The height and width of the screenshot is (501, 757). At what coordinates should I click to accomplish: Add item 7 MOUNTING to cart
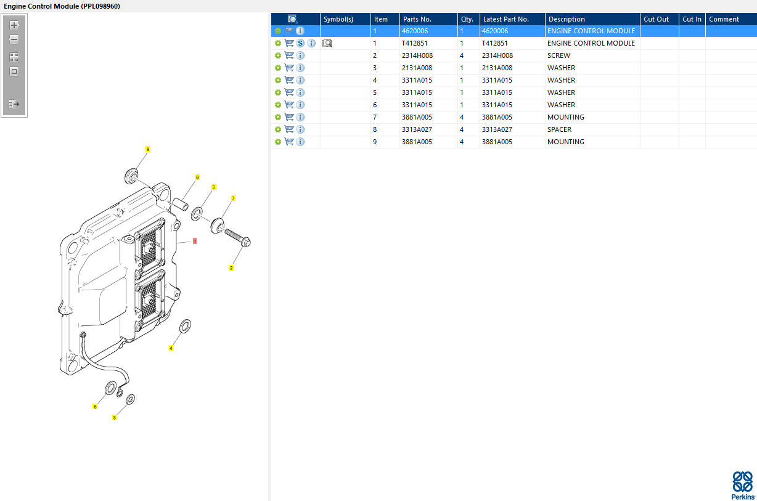[x=289, y=117]
